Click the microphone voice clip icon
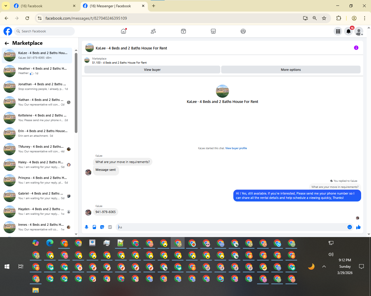 pos(86,227)
